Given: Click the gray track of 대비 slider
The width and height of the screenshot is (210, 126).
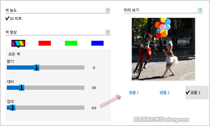Looking at the screenshot, I should 54,88.
